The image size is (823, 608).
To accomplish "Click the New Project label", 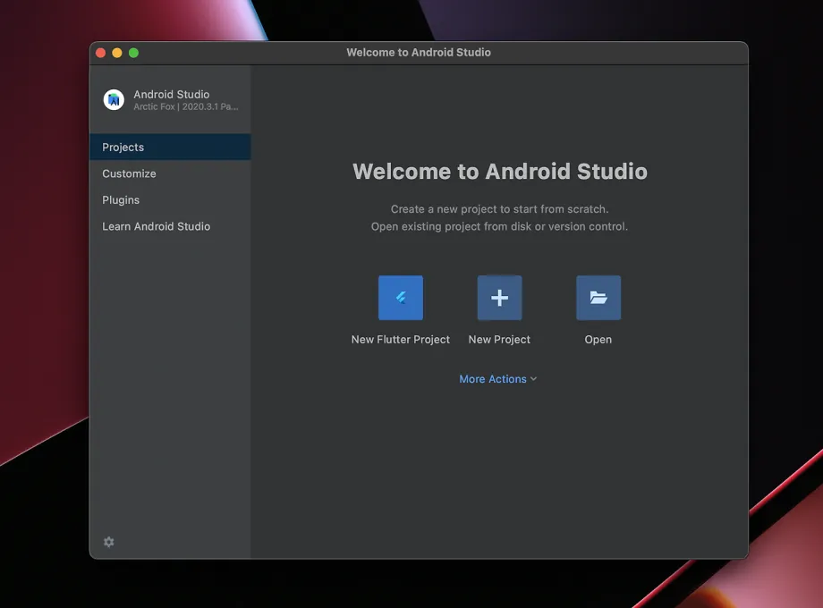I will 499,340.
